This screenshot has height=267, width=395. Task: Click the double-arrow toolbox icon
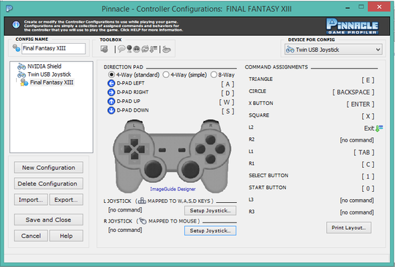coord(137,49)
